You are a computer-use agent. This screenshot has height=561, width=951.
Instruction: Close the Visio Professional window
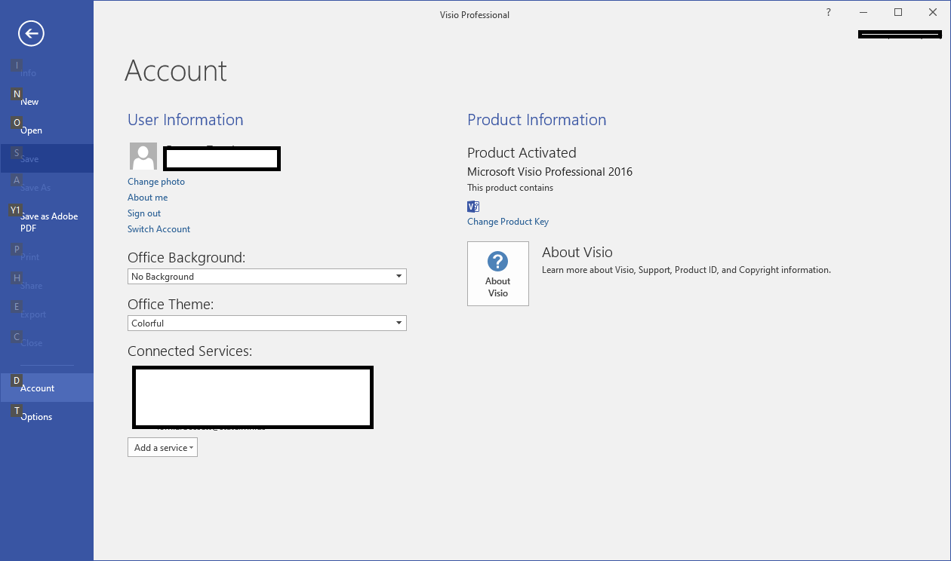[x=933, y=12]
